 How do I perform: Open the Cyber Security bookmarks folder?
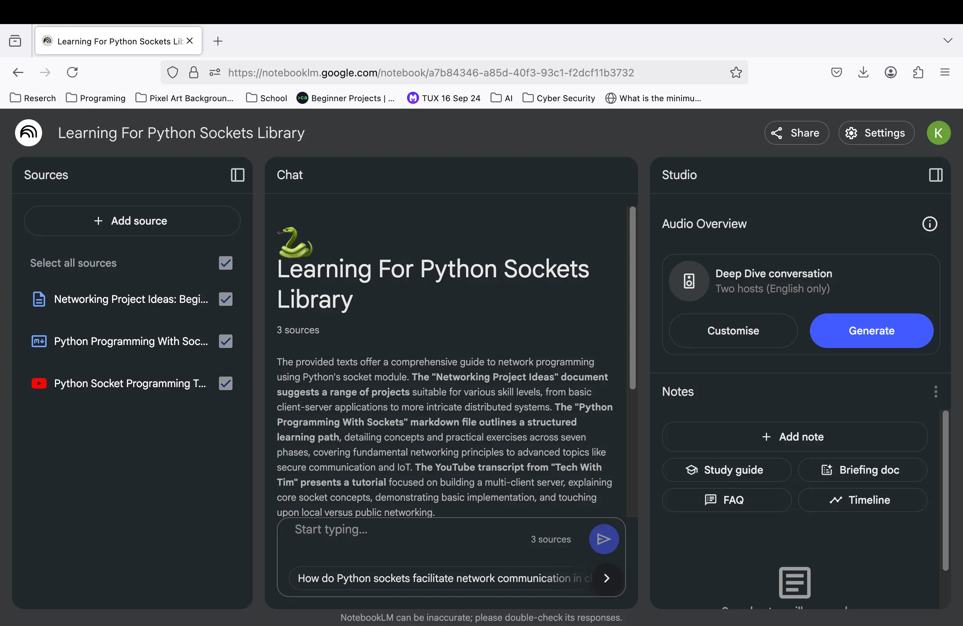(x=559, y=98)
